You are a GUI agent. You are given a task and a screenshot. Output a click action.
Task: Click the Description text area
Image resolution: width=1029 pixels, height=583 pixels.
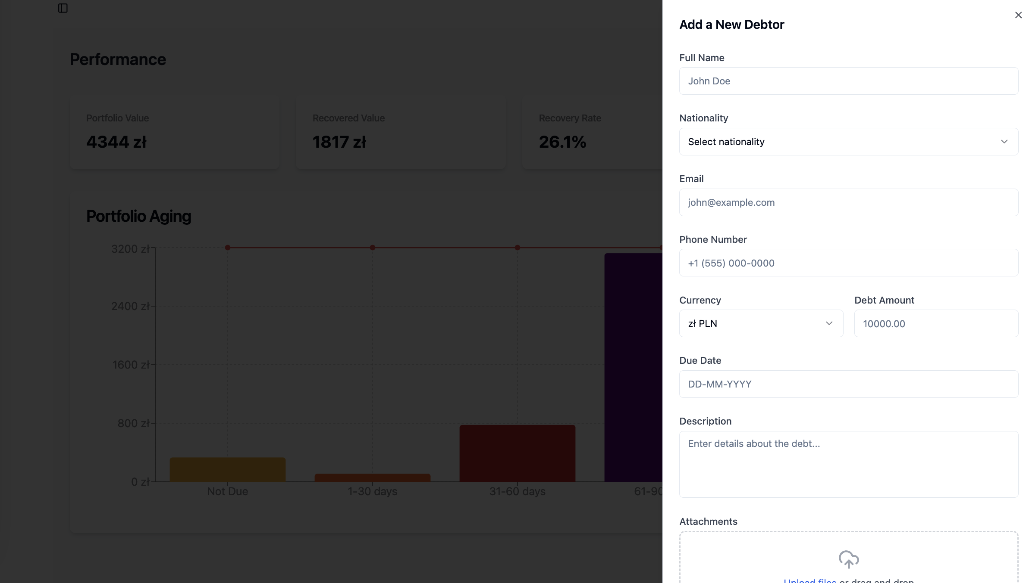click(x=848, y=464)
